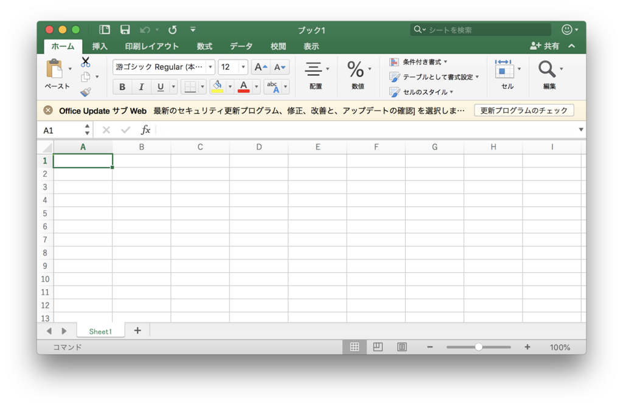Click the Cut scissors icon
This screenshot has height=407, width=623.
click(x=85, y=62)
